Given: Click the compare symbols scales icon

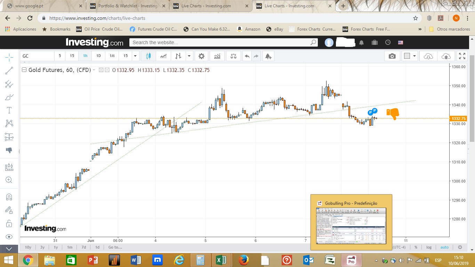Looking at the screenshot, I should click(x=233, y=56).
